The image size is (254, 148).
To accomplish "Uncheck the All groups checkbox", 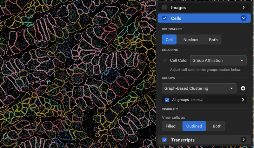I will (x=167, y=100).
